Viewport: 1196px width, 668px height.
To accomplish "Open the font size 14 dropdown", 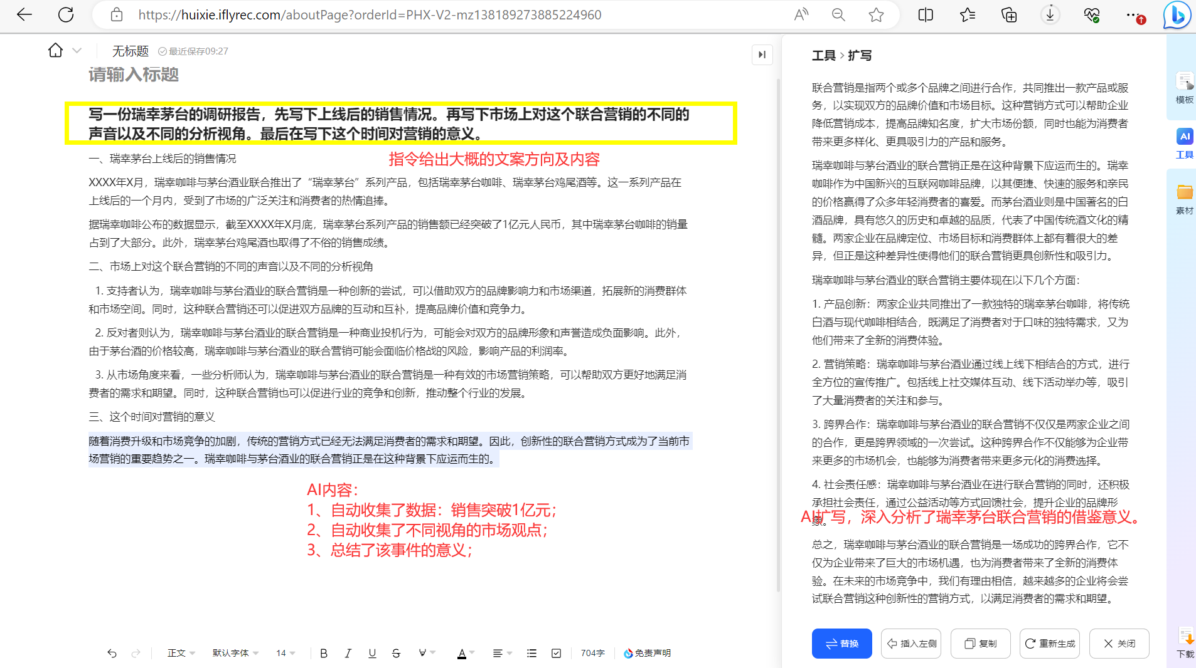I will (x=286, y=653).
